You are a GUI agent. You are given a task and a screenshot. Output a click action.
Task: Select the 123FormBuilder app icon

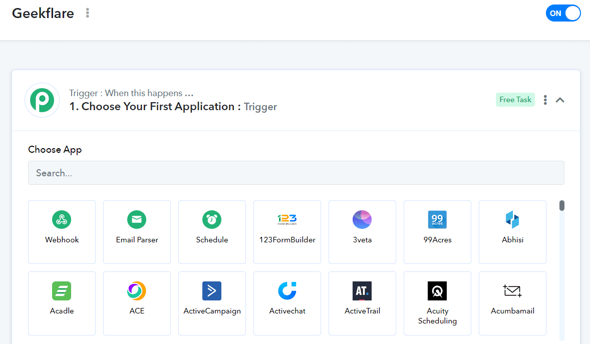[x=287, y=219]
